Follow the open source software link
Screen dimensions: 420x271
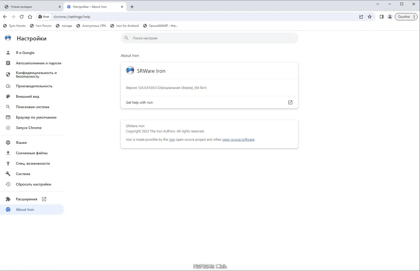(x=238, y=140)
